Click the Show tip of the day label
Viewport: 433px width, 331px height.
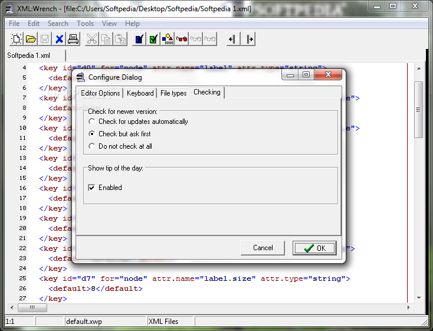point(116,168)
